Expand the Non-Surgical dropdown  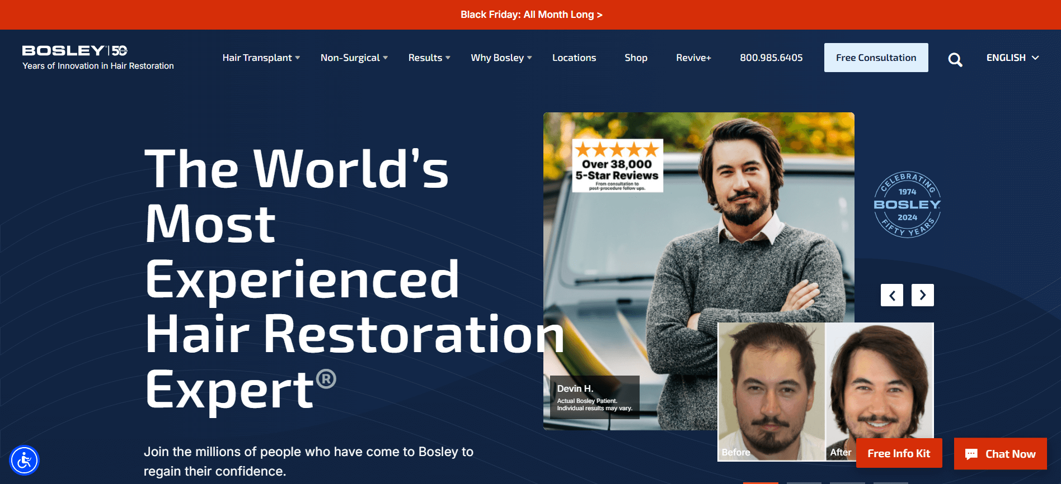tap(354, 58)
